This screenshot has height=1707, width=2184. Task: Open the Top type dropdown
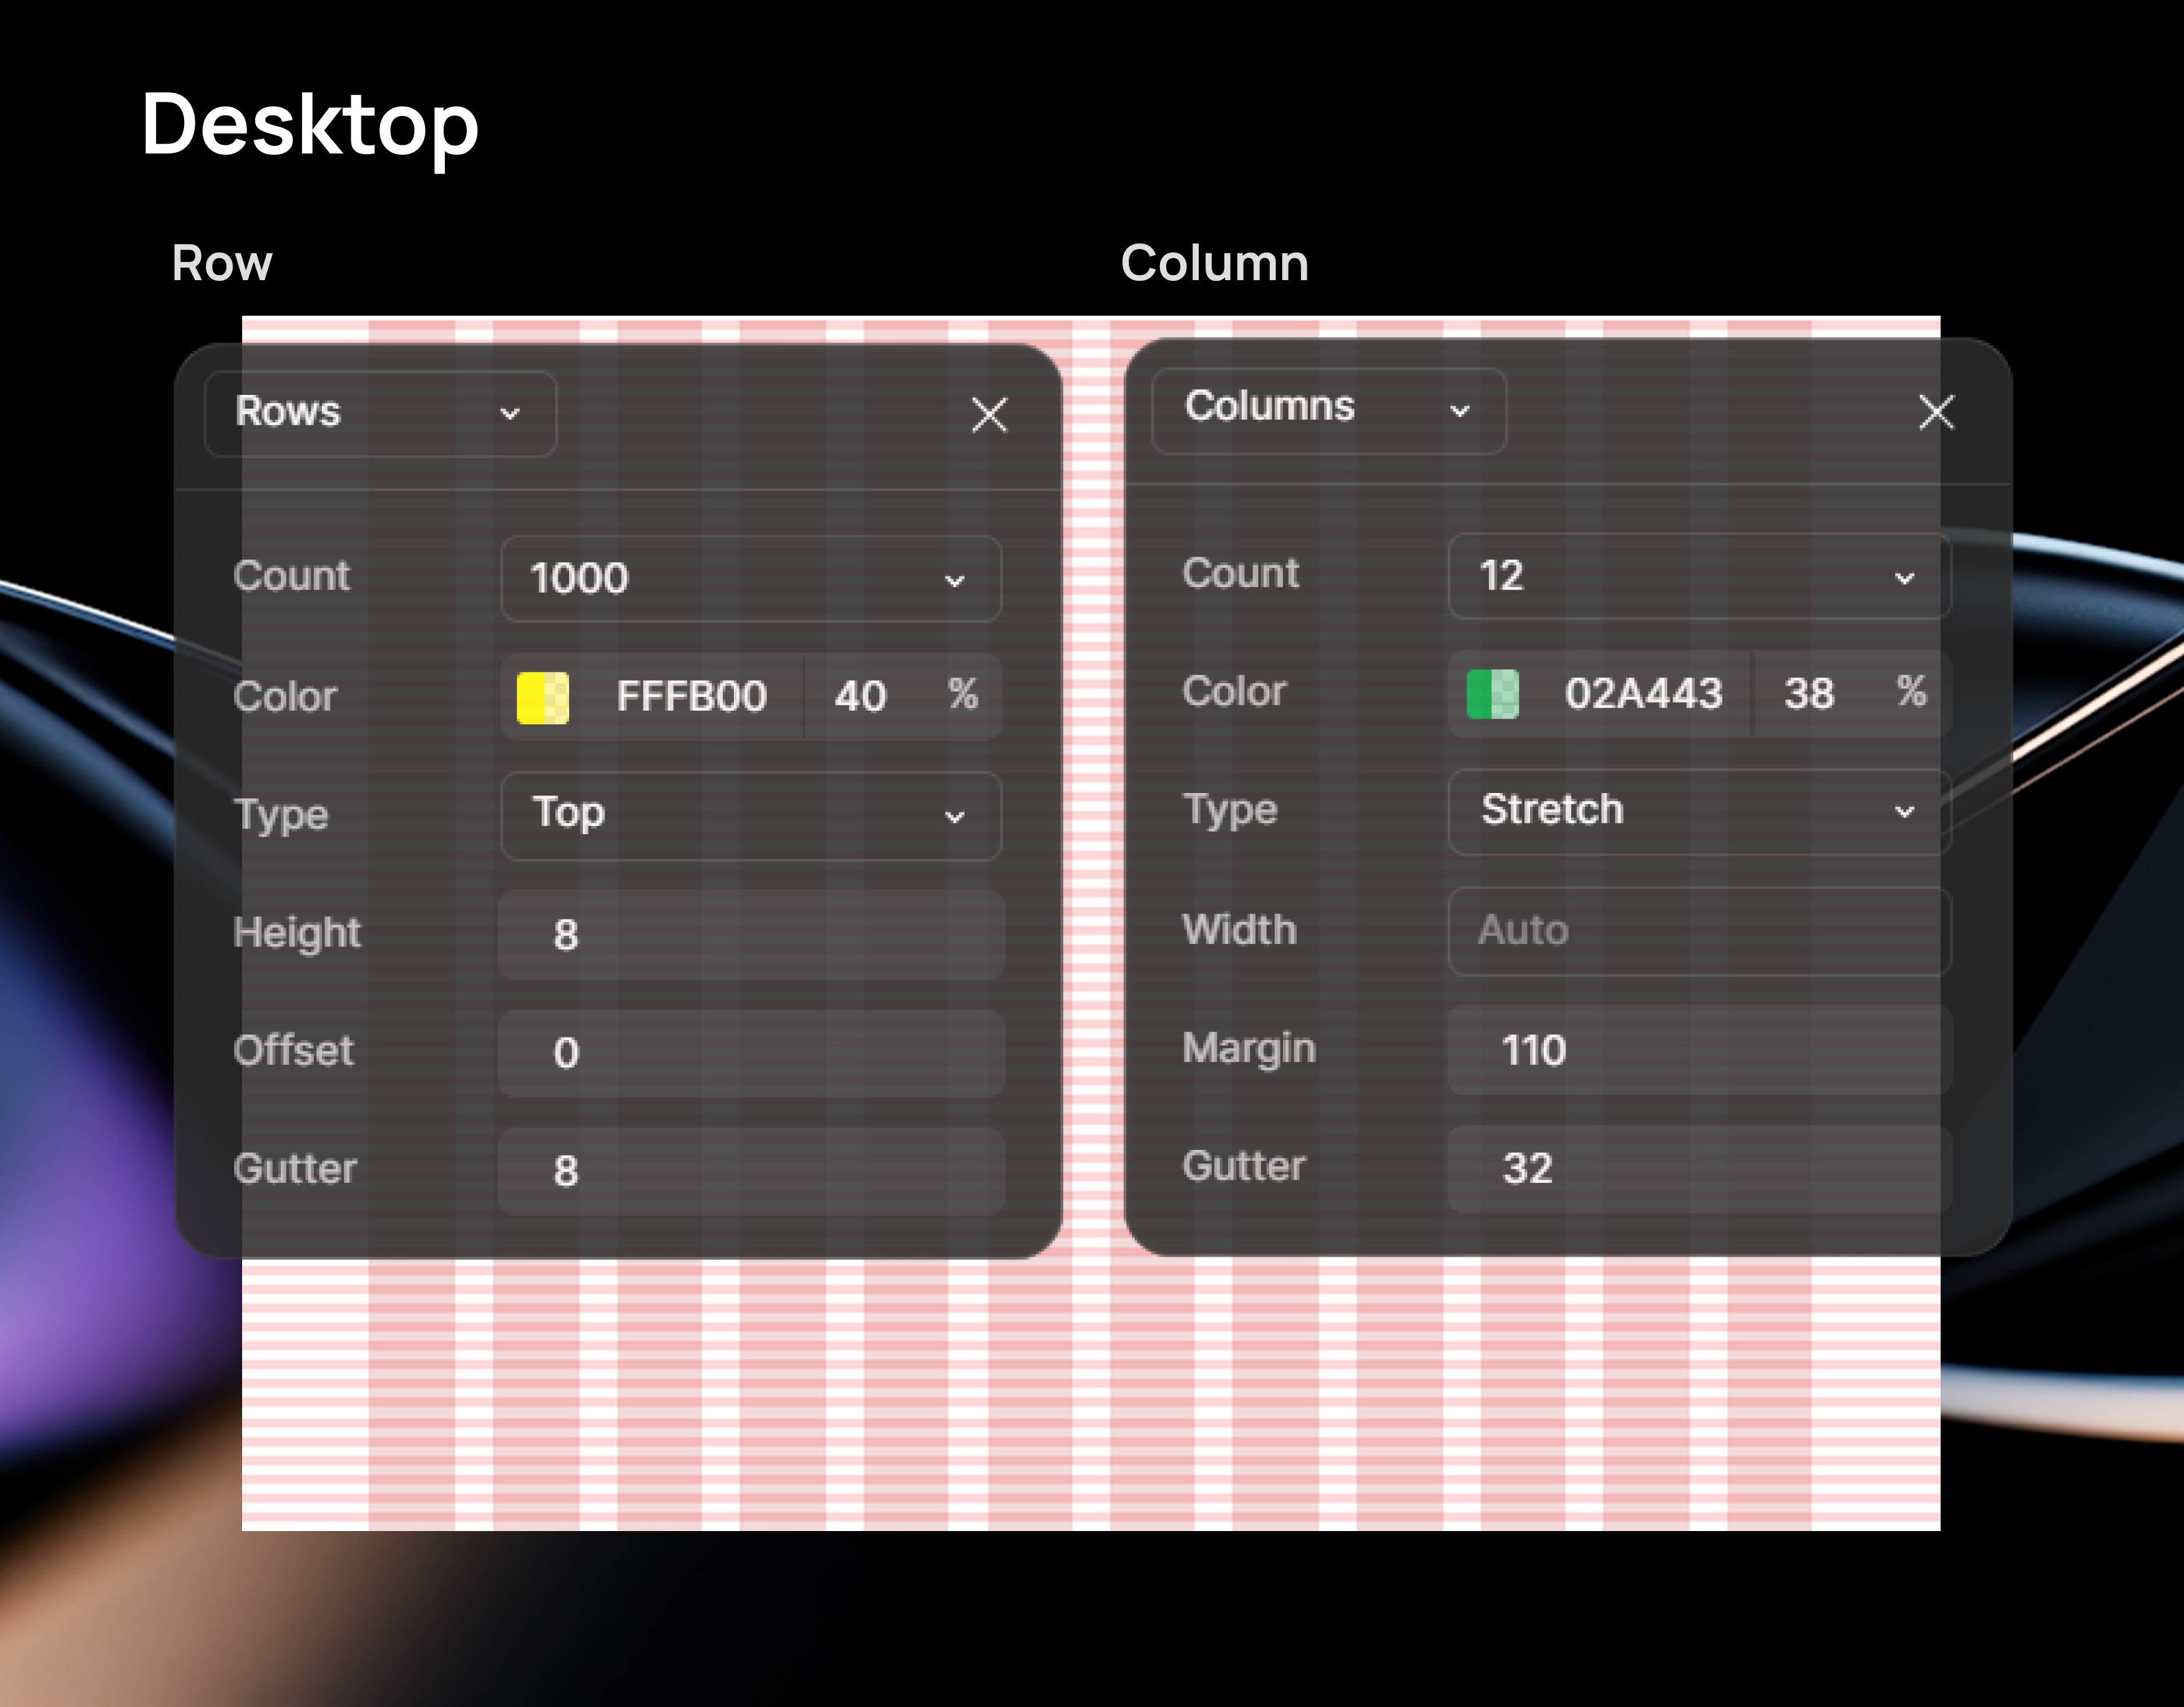click(x=750, y=815)
